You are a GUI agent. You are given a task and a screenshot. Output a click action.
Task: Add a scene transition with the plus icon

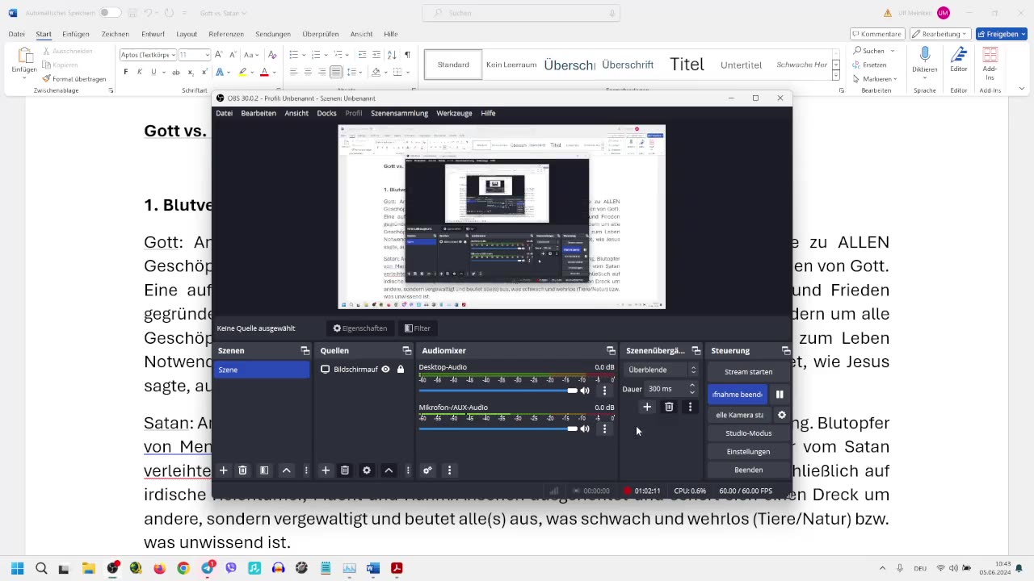click(x=647, y=408)
